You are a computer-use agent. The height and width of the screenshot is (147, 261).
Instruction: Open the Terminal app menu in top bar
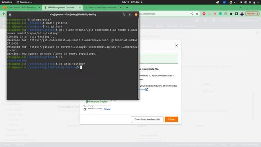pos(24,2)
